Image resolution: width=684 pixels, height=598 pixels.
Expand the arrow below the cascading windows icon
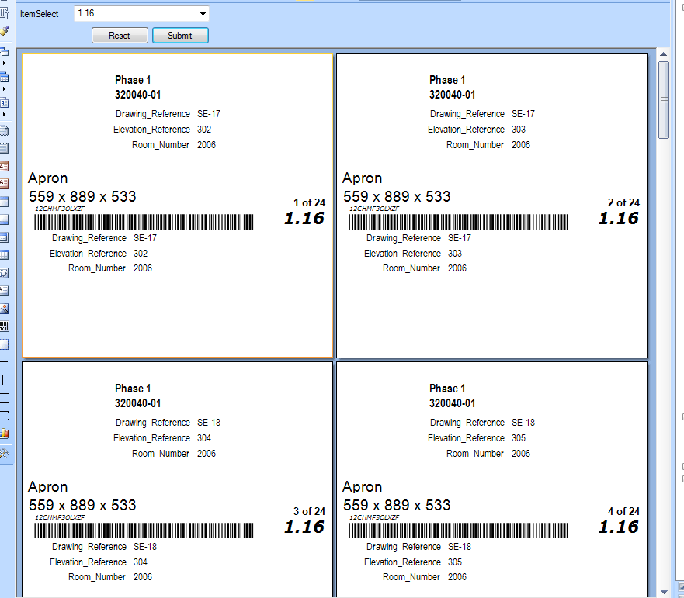coord(4,63)
